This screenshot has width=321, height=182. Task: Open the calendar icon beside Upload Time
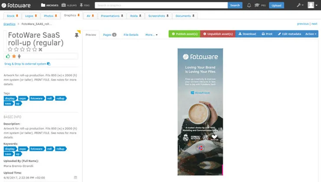point(75,178)
